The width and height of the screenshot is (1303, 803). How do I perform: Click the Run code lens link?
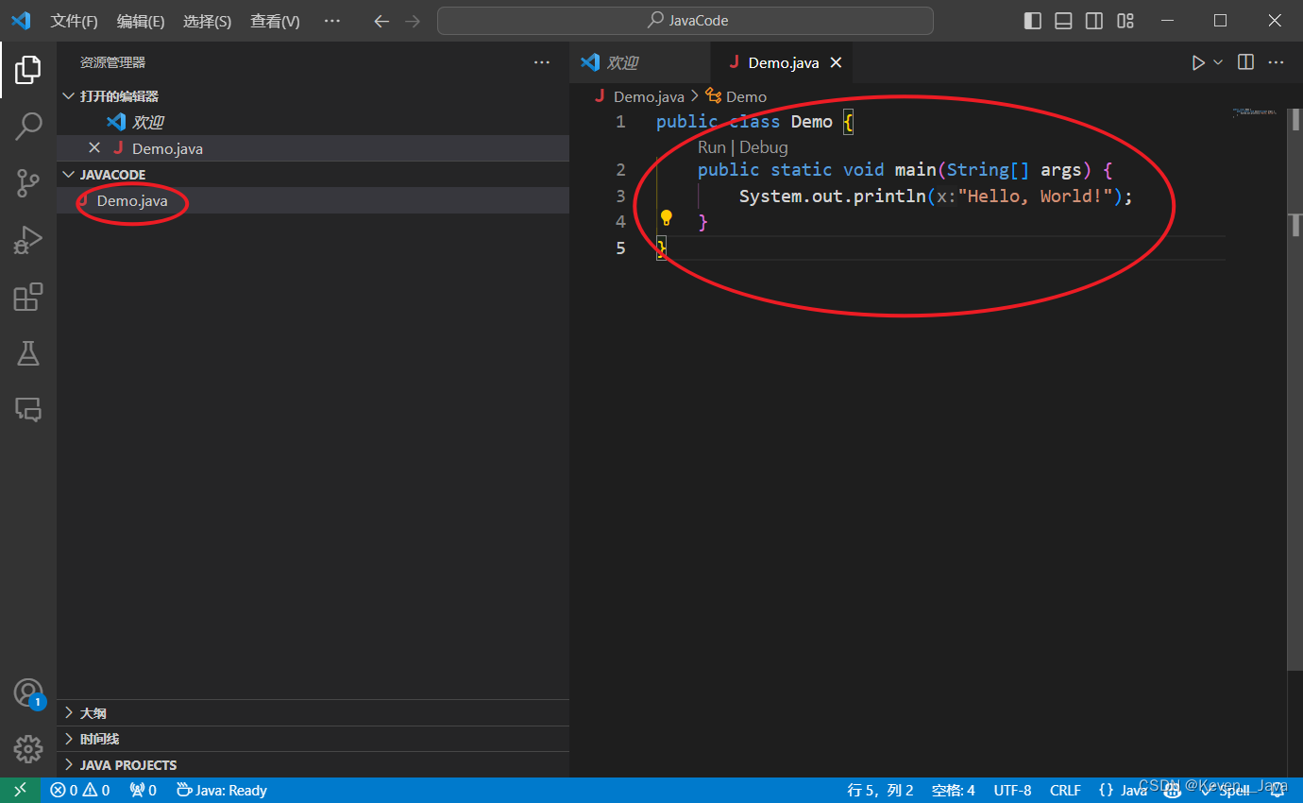[x=712, y=146]
